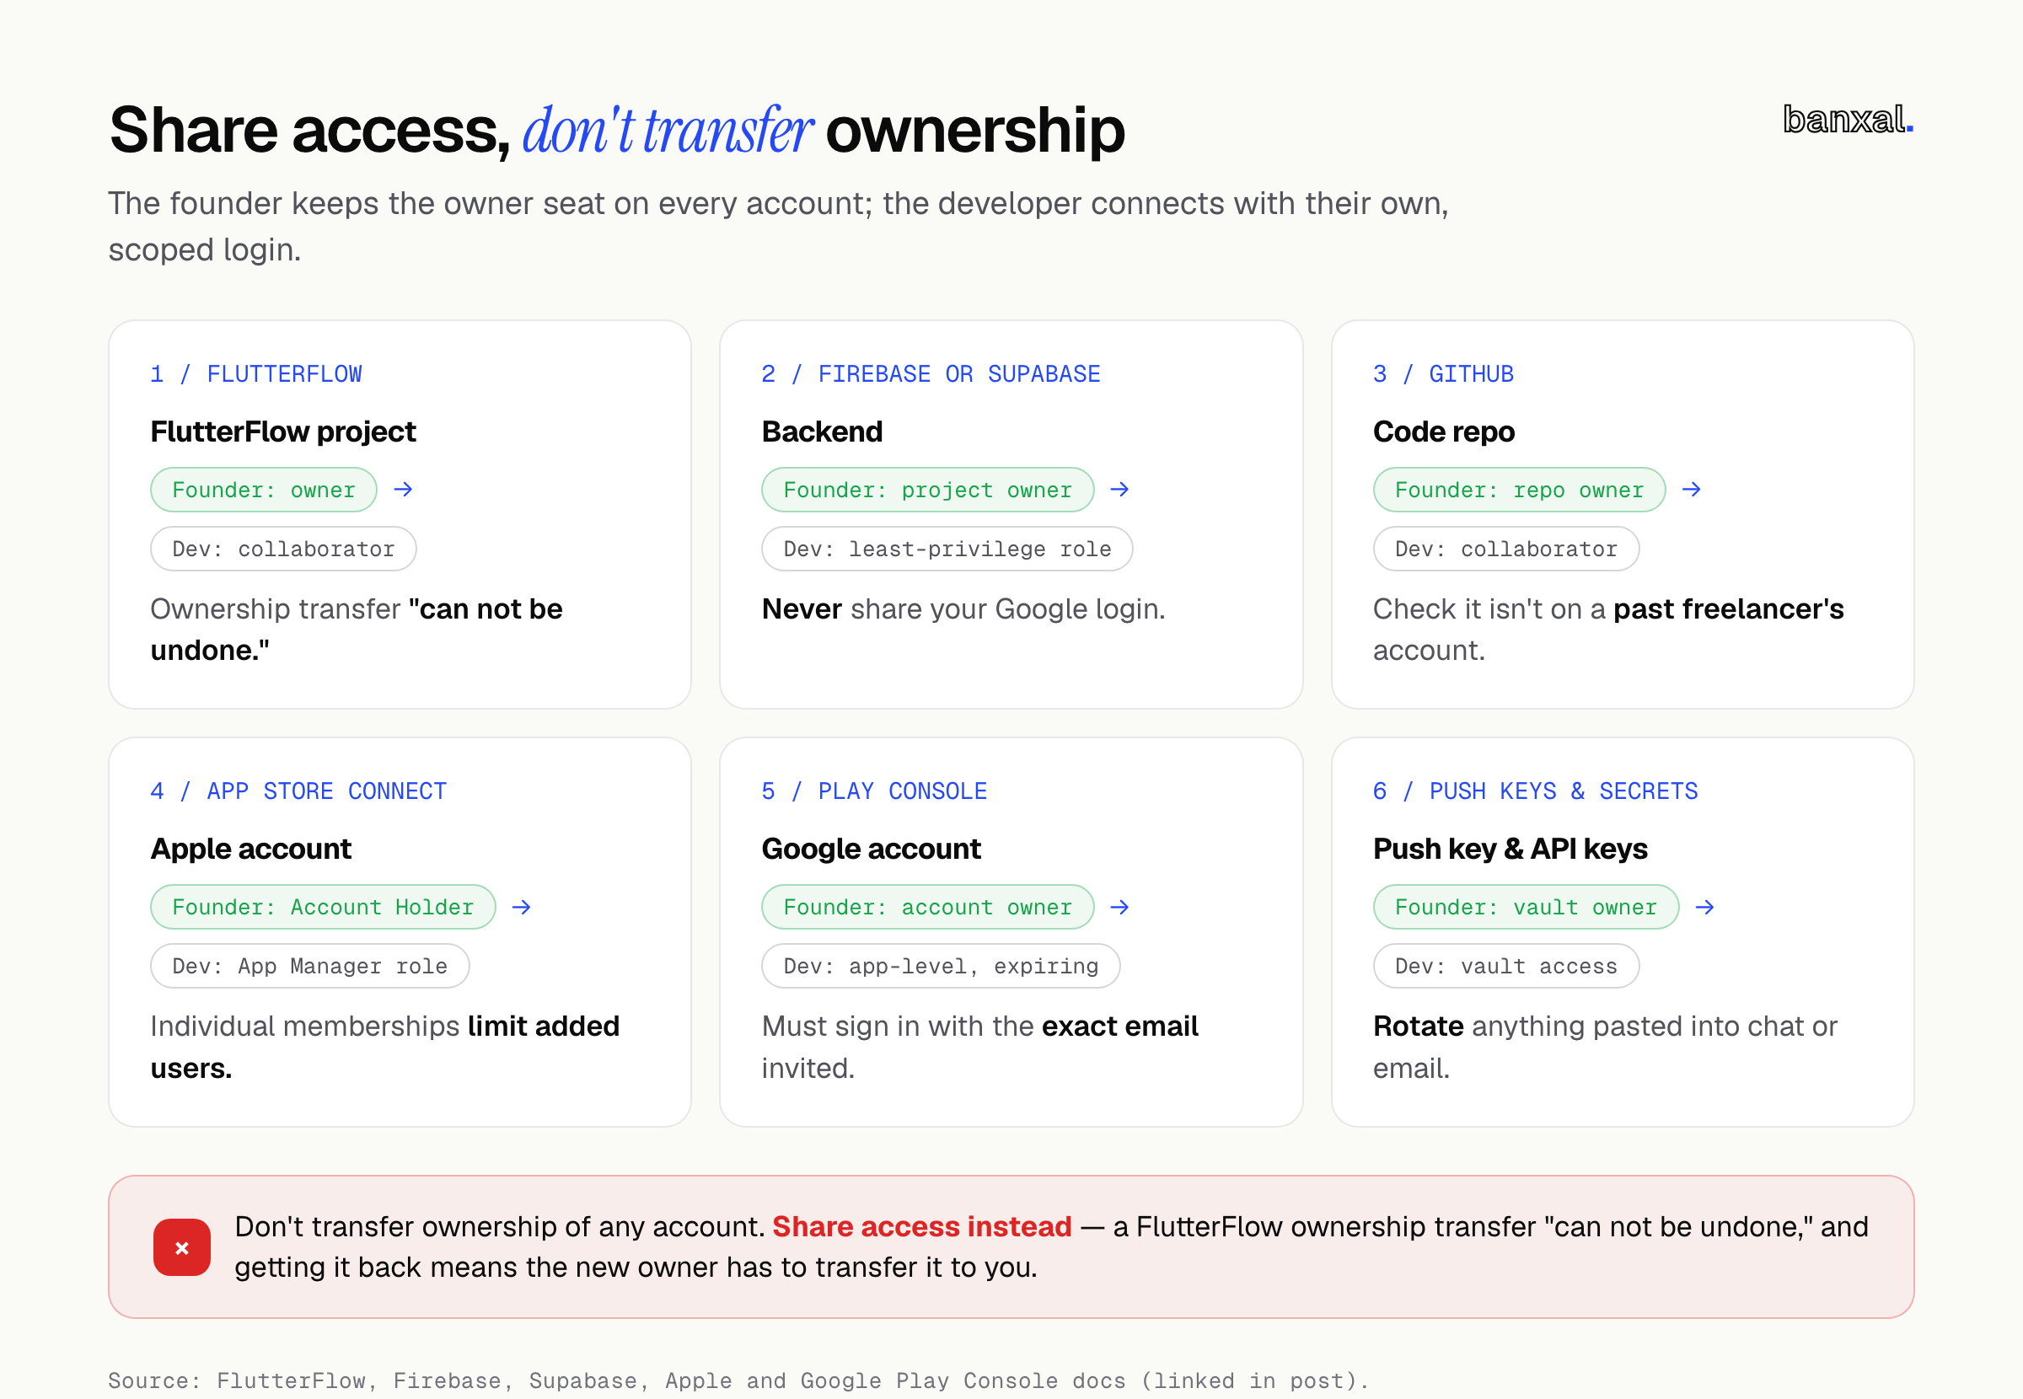2023x1399 pixels.
Task: Click the 'Apple account' heading
Action: click(x=250, y=849)
